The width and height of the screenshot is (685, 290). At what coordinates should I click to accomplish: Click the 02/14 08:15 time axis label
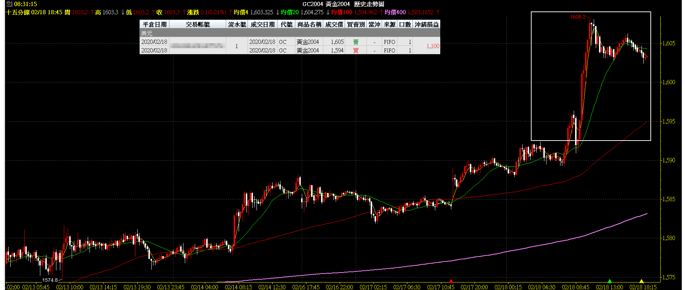[238, 287]
